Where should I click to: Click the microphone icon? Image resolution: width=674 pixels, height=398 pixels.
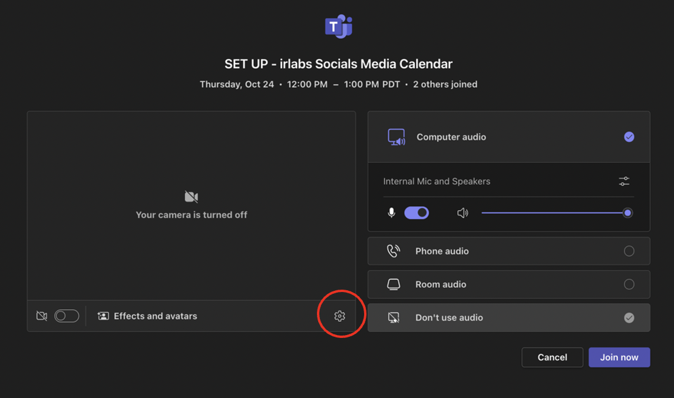tap(391, 213)
